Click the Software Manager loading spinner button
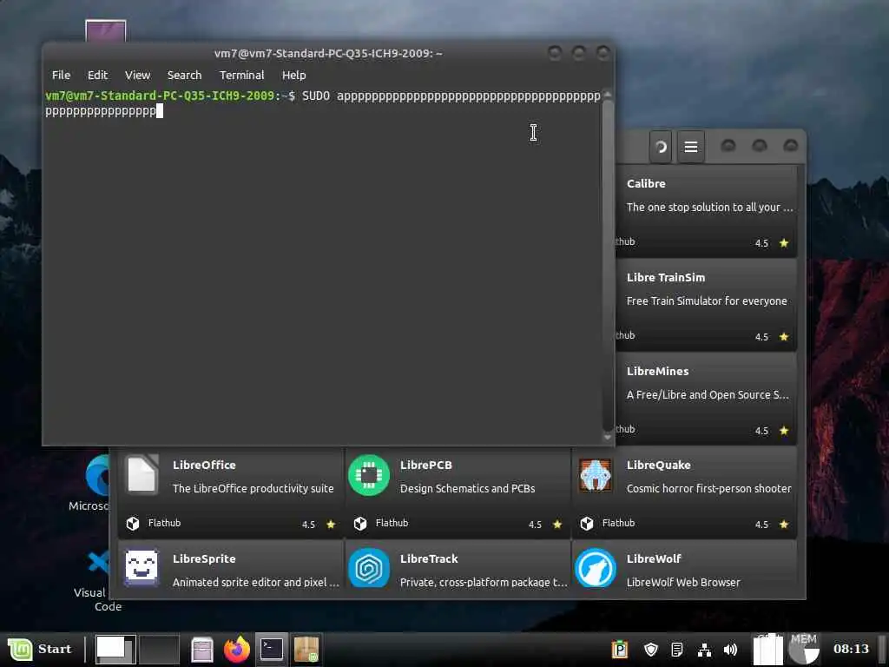Screen dimensions: 889x667 click(x=661, y=147)
